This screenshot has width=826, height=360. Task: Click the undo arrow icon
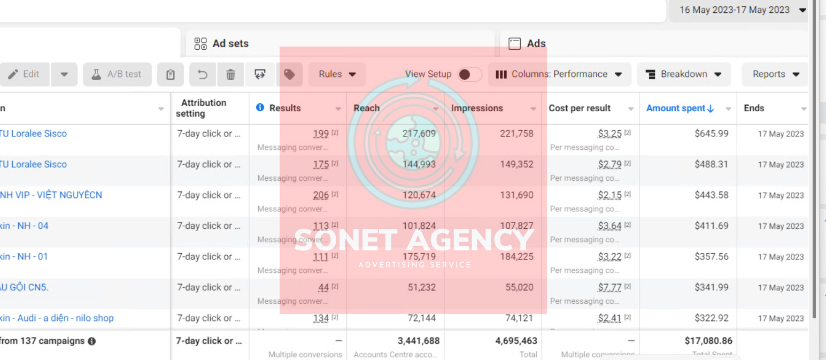coord(203,74)
